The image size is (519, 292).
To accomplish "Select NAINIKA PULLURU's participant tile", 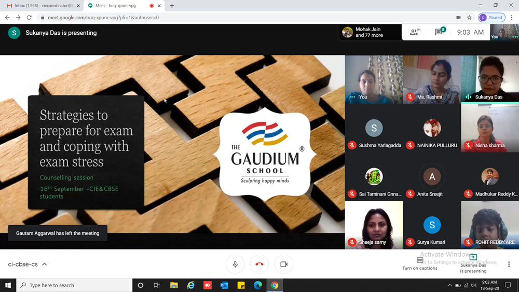I will pos(432,128).
